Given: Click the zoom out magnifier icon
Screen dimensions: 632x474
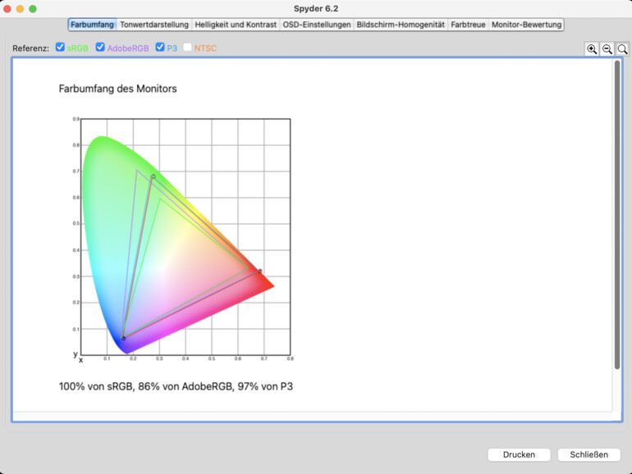Looking at the screenshot, I should point(607,49).
